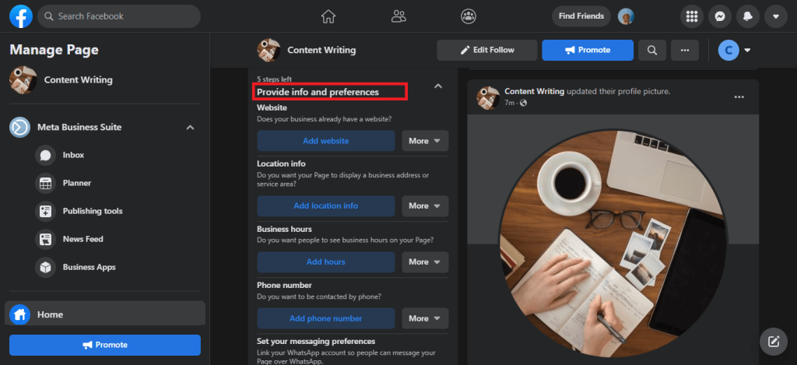
Task: Click the Content Writing avatar in page header
Action: 269,50
